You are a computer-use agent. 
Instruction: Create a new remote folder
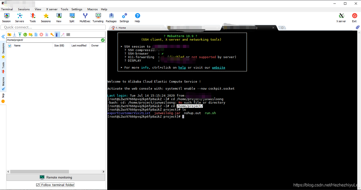[31, 35]
